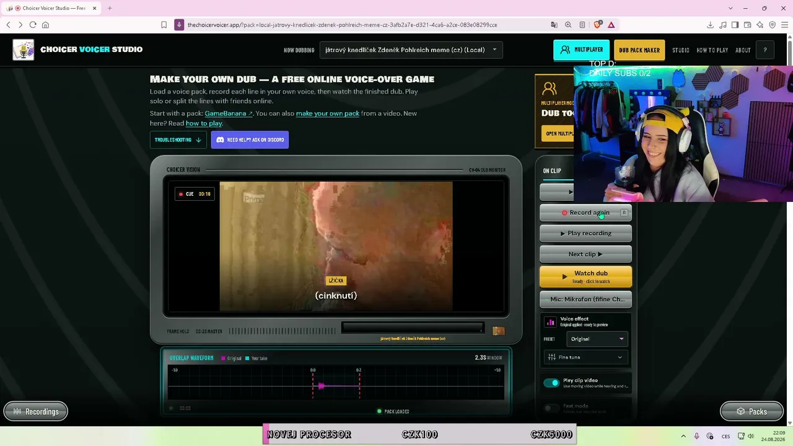This screenshot has width=793, height=446.
Task: Open the Studio nav item
Action: point(680,50)
